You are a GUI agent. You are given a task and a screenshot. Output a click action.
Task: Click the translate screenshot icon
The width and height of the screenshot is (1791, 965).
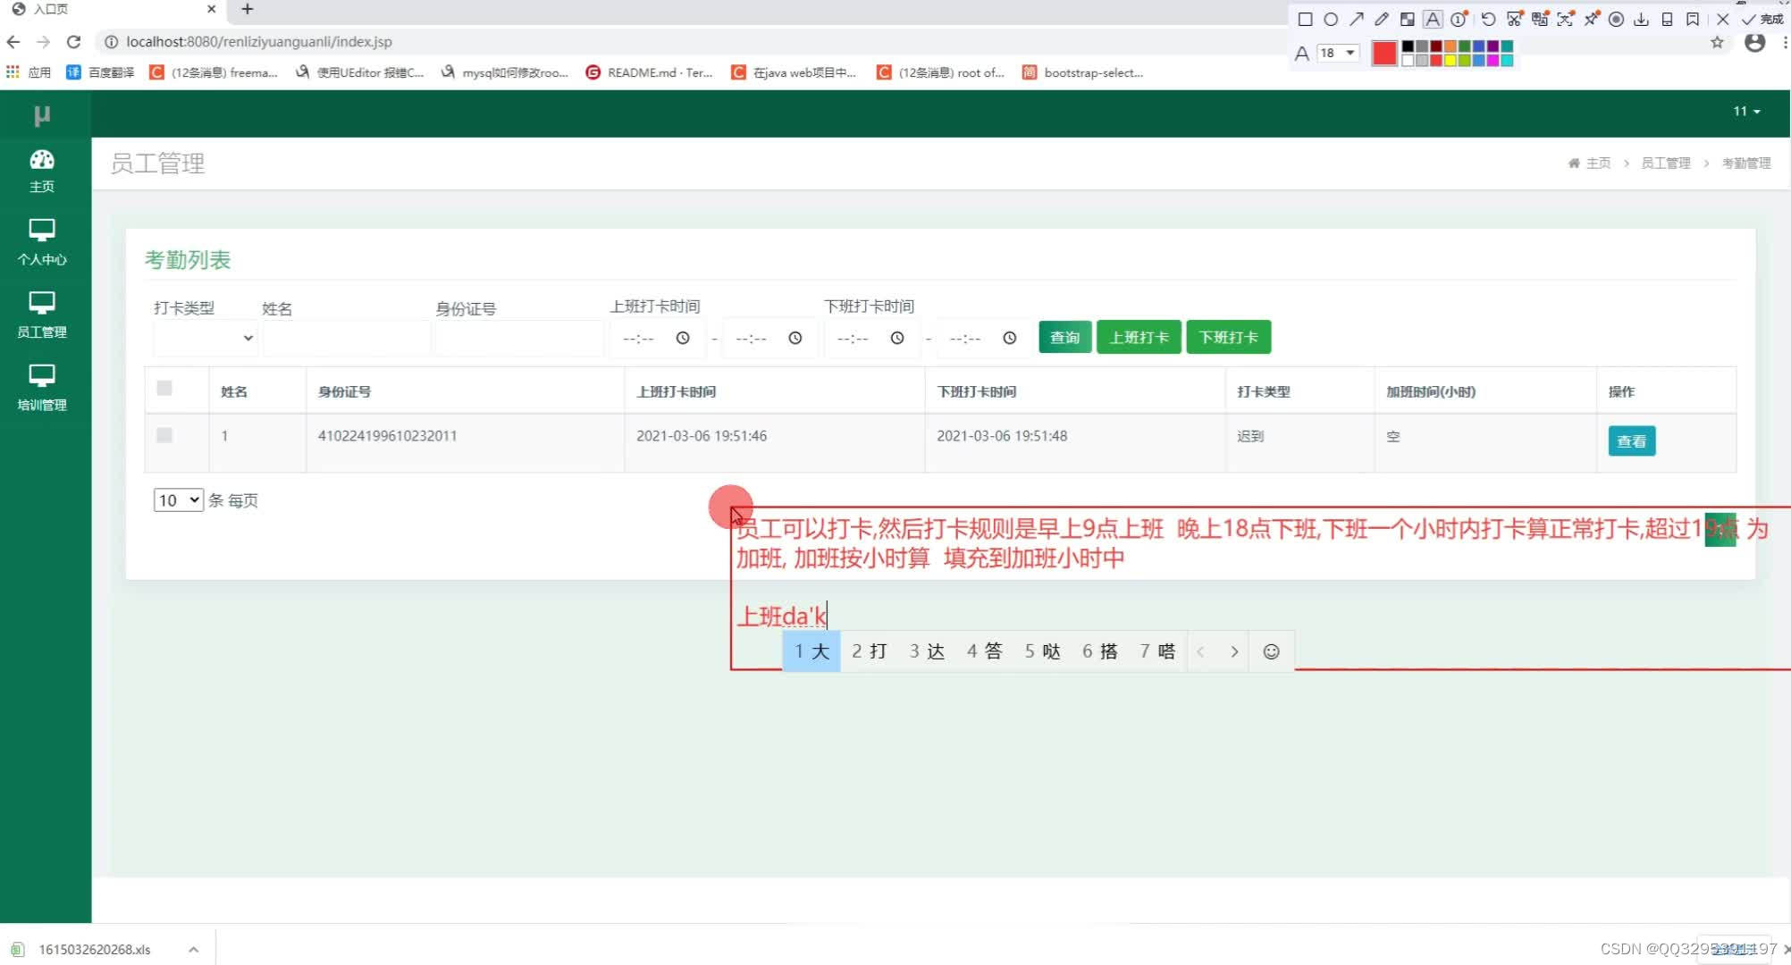tap(1540, 20)
